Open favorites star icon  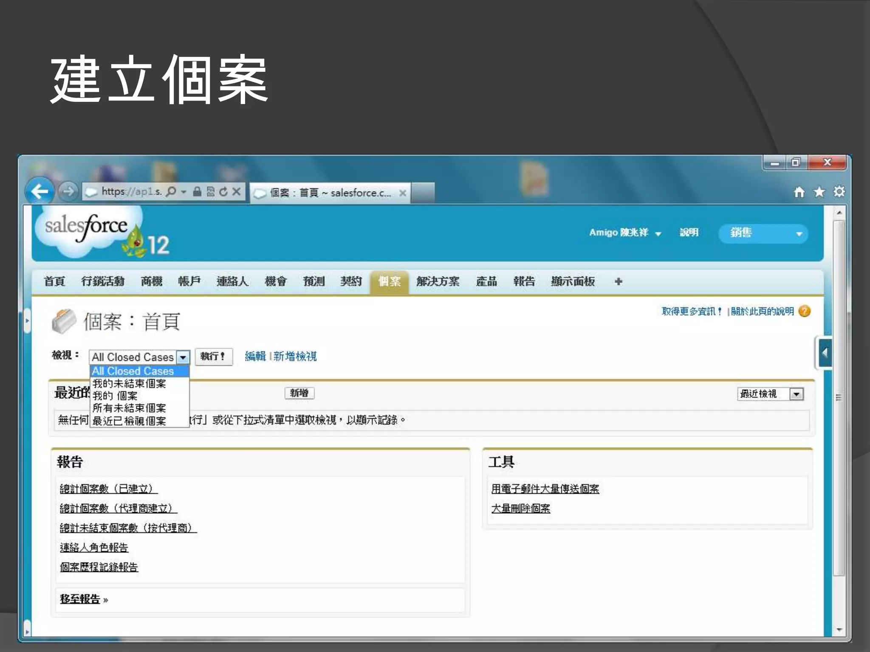click(x=819, y=192)
